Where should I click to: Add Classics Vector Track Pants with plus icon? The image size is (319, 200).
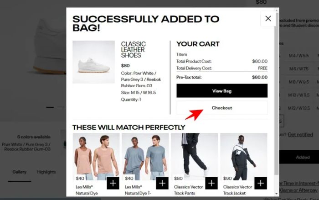click(211, 183)
